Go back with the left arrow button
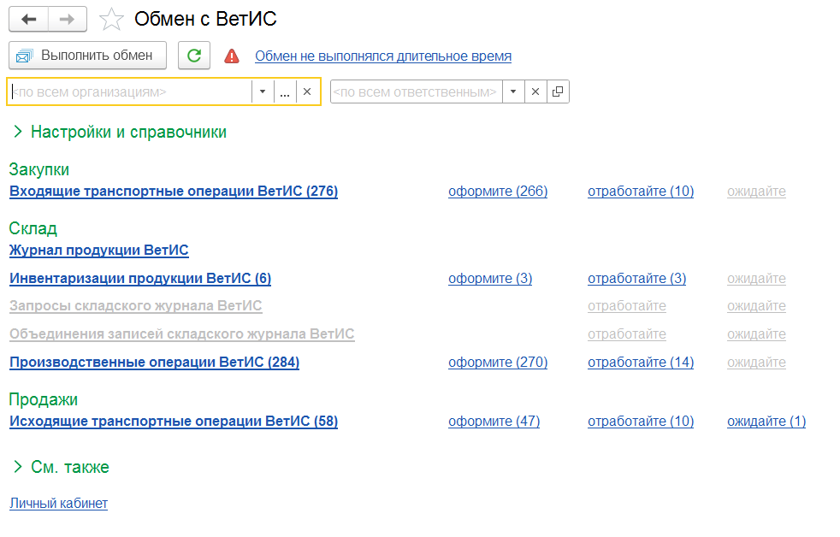The width and height of the screenshot is (840, 537). [x=29, y=20]
